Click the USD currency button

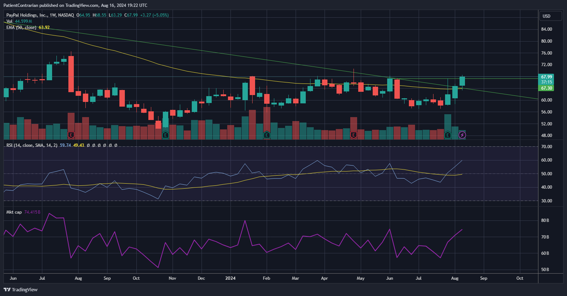tap(550, 16)
